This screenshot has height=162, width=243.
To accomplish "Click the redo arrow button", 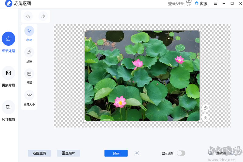I will 43,16.
